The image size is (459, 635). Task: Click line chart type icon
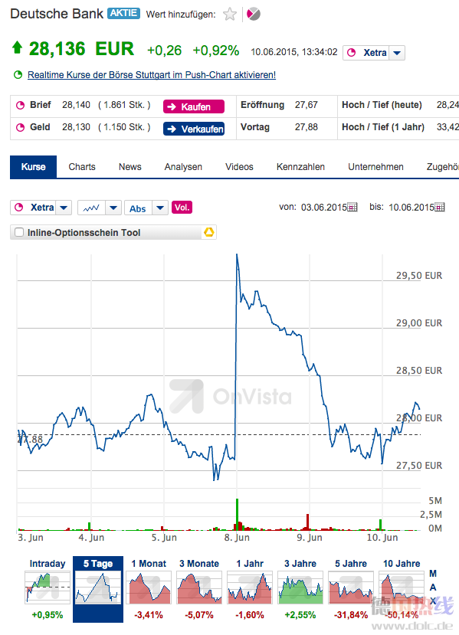pos(91,208)
